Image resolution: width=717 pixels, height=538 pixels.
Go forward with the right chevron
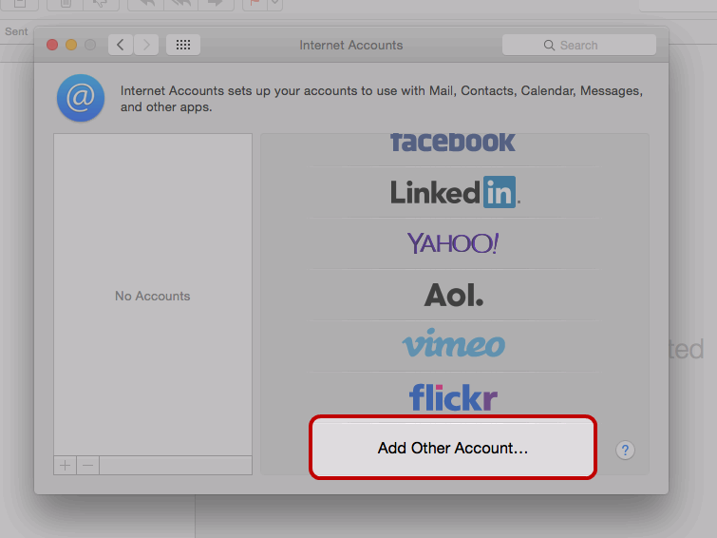pyautogui.click(x=146, y=45)
